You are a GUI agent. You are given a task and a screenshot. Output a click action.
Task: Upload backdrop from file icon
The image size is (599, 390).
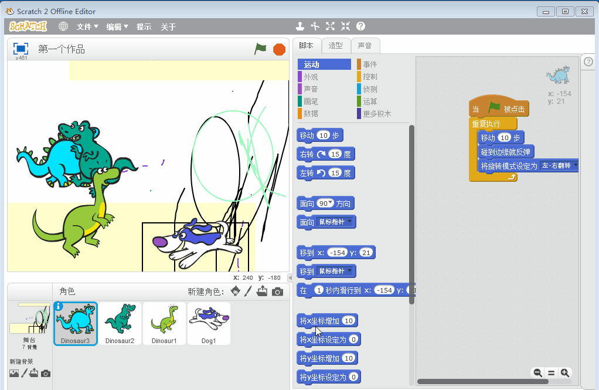pos(34,373)
